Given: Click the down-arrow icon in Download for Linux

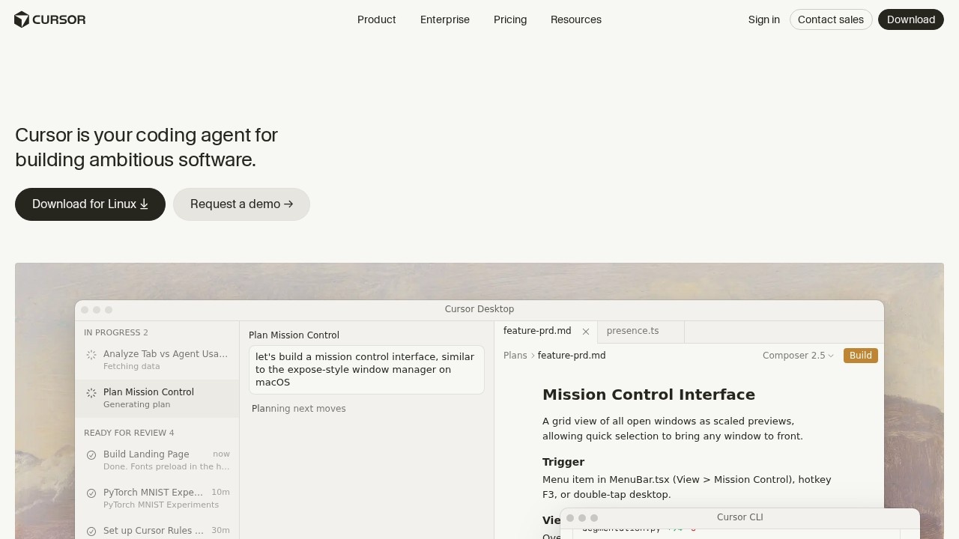Looking at the screenshot, I should (x=144, y=204).
